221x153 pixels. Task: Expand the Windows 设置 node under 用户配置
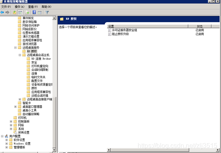tap(6, 144)
